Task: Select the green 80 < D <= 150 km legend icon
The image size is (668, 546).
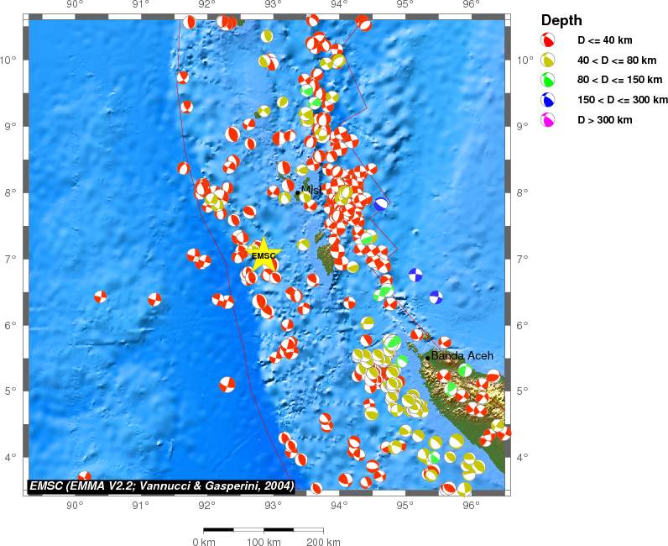Action: click(548, 80)
